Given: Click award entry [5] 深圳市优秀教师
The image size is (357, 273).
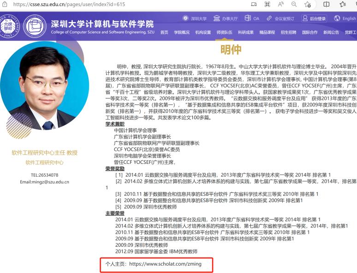Looking at the screenshot, I should click(146, 207).
